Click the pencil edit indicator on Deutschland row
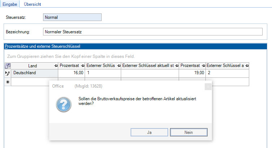 [x=7, y=73]
